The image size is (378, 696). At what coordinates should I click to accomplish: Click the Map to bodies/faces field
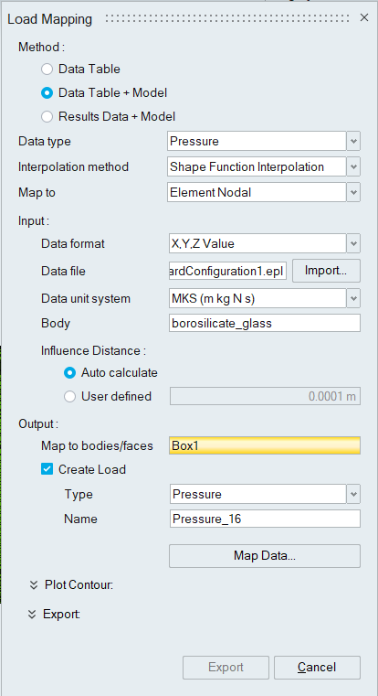265,445
